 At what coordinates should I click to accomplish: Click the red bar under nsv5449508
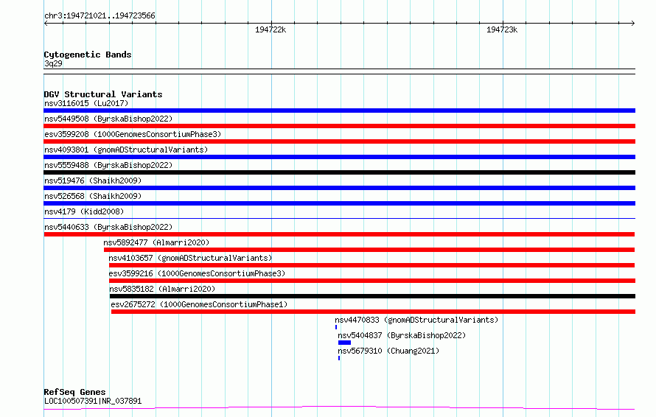point(339,126)
